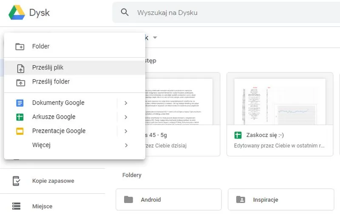Click the Prześlij folder upload icon
This screenshot has height=214, width=340.
click(x=20, y=82)
